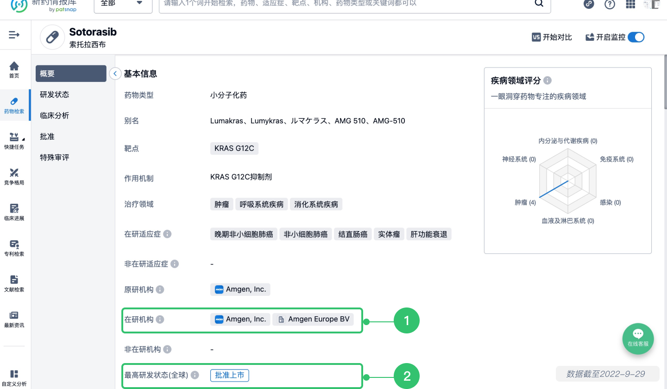Click the 呼吸系统疾病 tag
This screenshot has width=667, height=389.
(x=262, y=204)
